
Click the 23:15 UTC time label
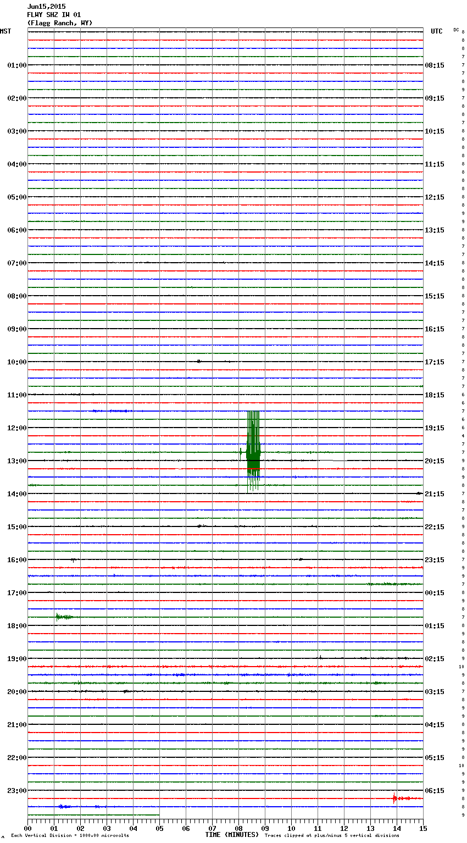(435, 560)
